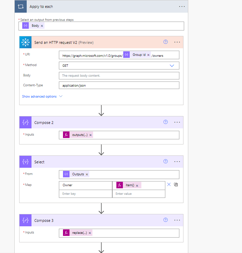Viewport: 242px width, 253px height.
Task: Click the Show advanced options chevron
Action: 61,96
